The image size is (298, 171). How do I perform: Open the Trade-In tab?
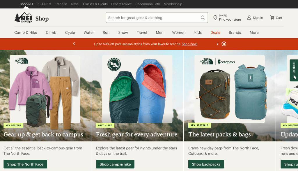61,4
